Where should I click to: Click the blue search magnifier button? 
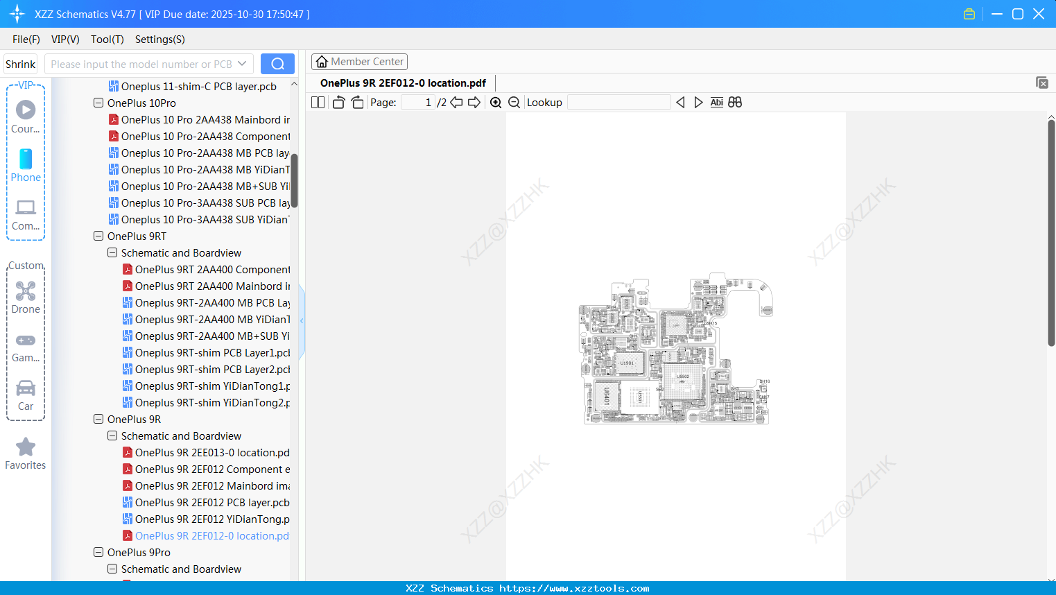[277, 63]
